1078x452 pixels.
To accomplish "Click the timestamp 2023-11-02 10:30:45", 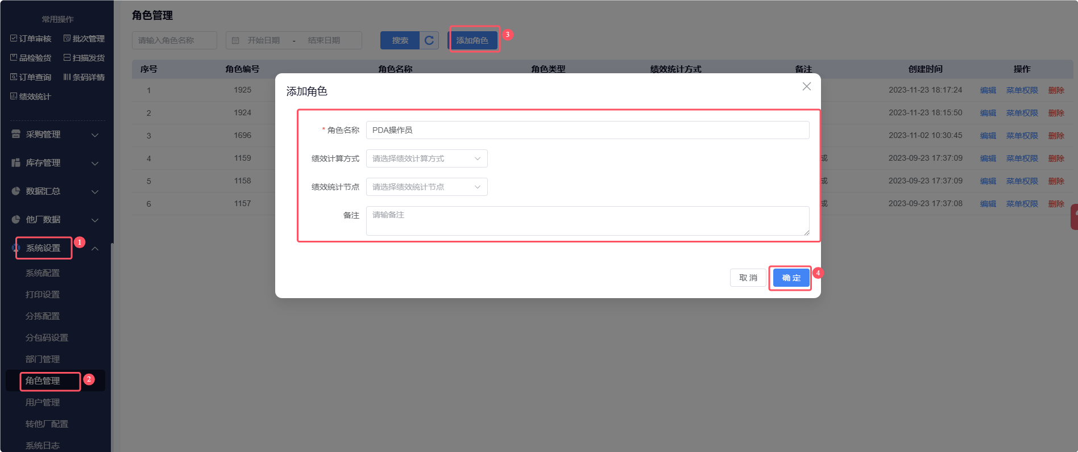I will pos(926,135).
